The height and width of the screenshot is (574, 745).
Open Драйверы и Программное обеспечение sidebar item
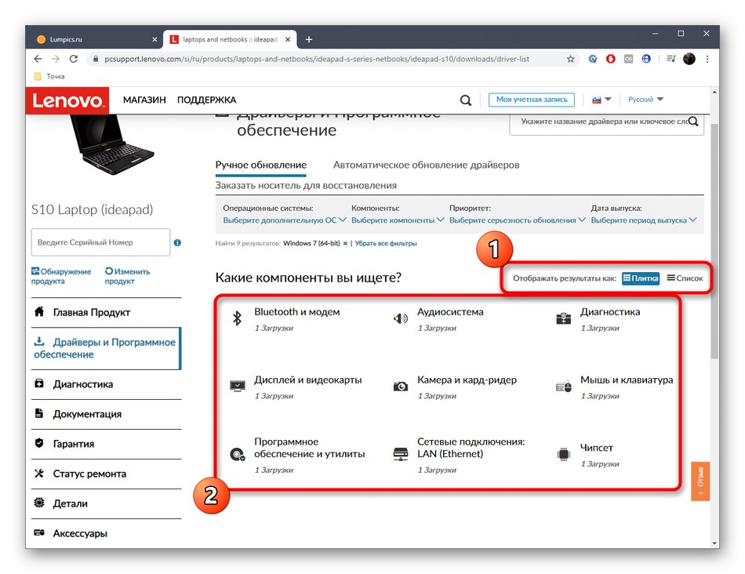click(107, 348)
